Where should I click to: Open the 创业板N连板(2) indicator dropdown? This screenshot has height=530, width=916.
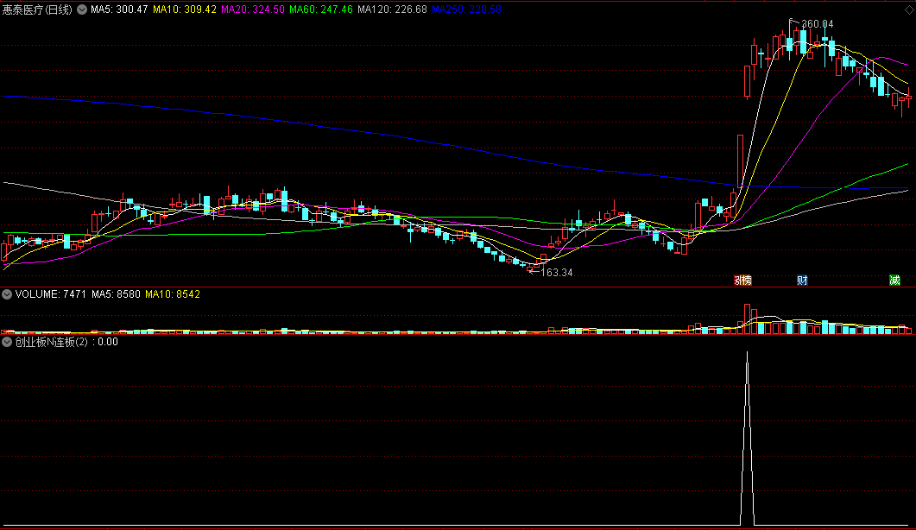click(7, 342)
